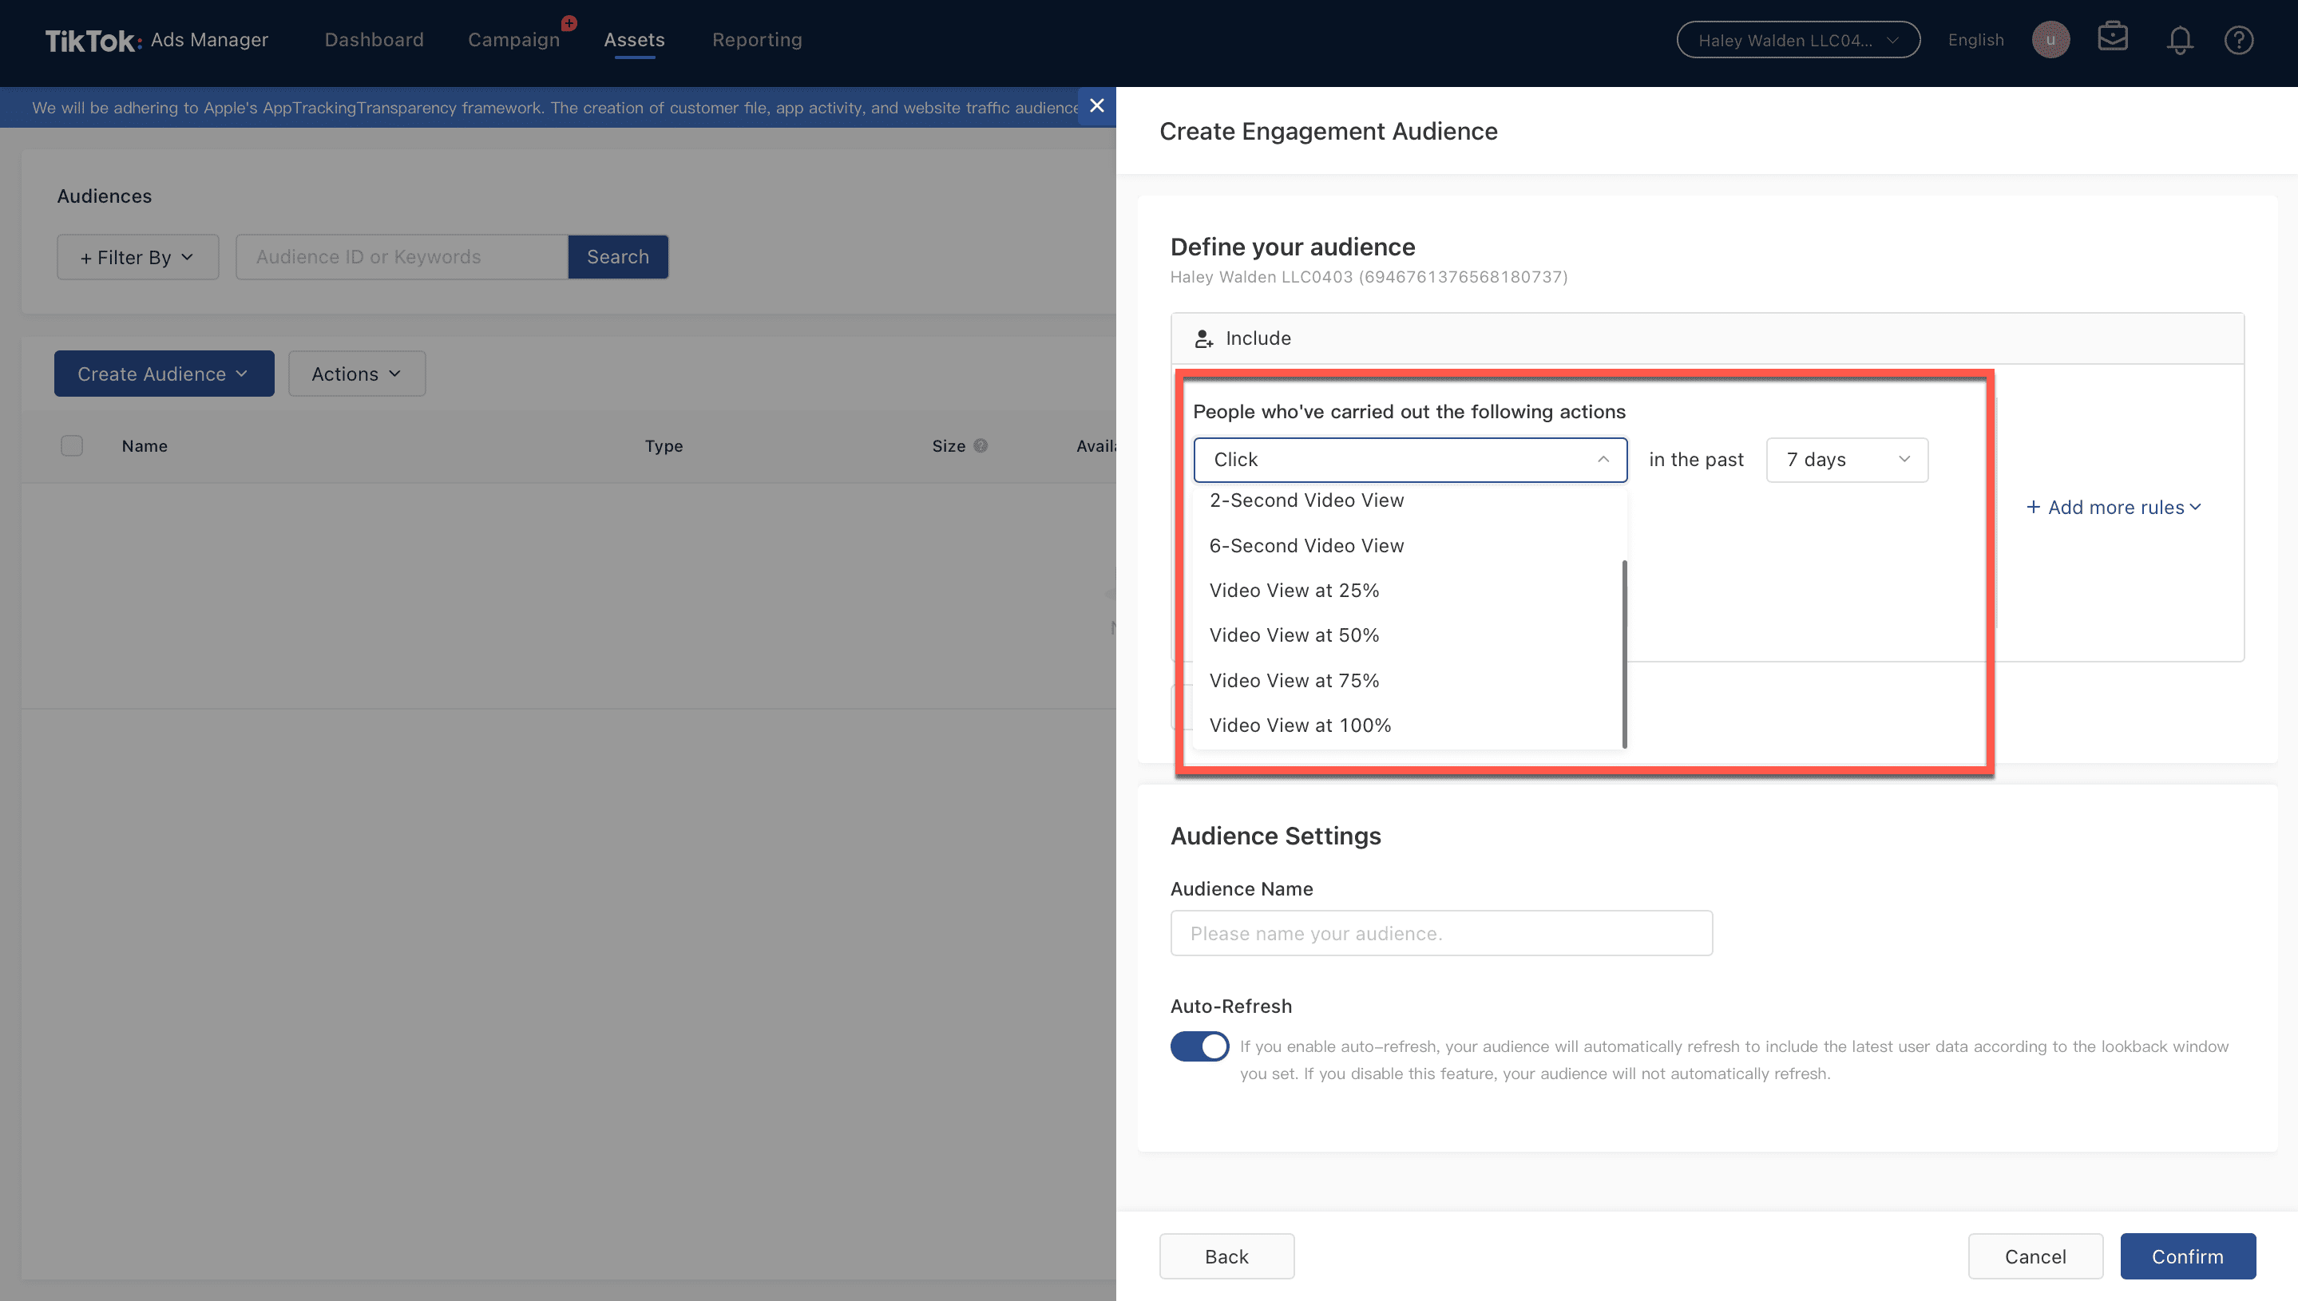Click the briefcase business center icon

pyautogui.click(x=2112, y=38)
